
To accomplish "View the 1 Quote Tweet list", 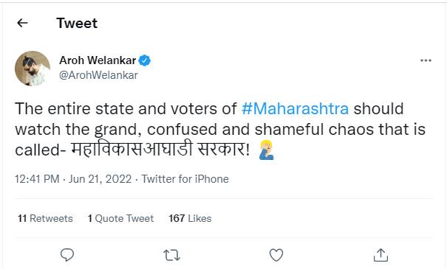I will click(120, 218).
